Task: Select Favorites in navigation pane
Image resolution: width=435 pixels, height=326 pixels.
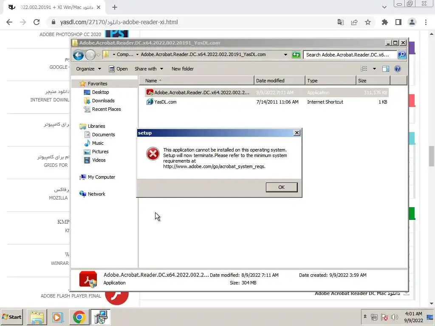Action: pyautogui.click(x=97, y=84)
